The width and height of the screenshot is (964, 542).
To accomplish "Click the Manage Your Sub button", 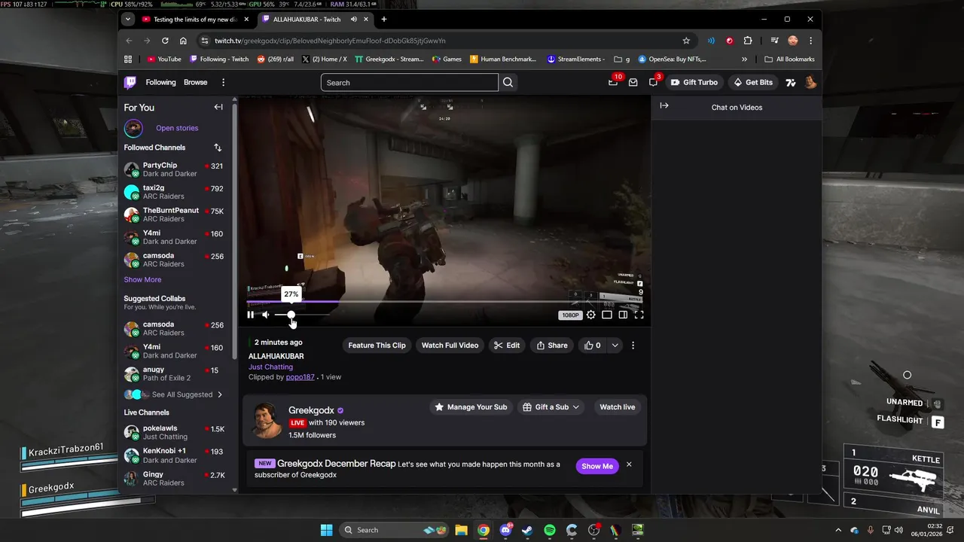I will point(471,407).
